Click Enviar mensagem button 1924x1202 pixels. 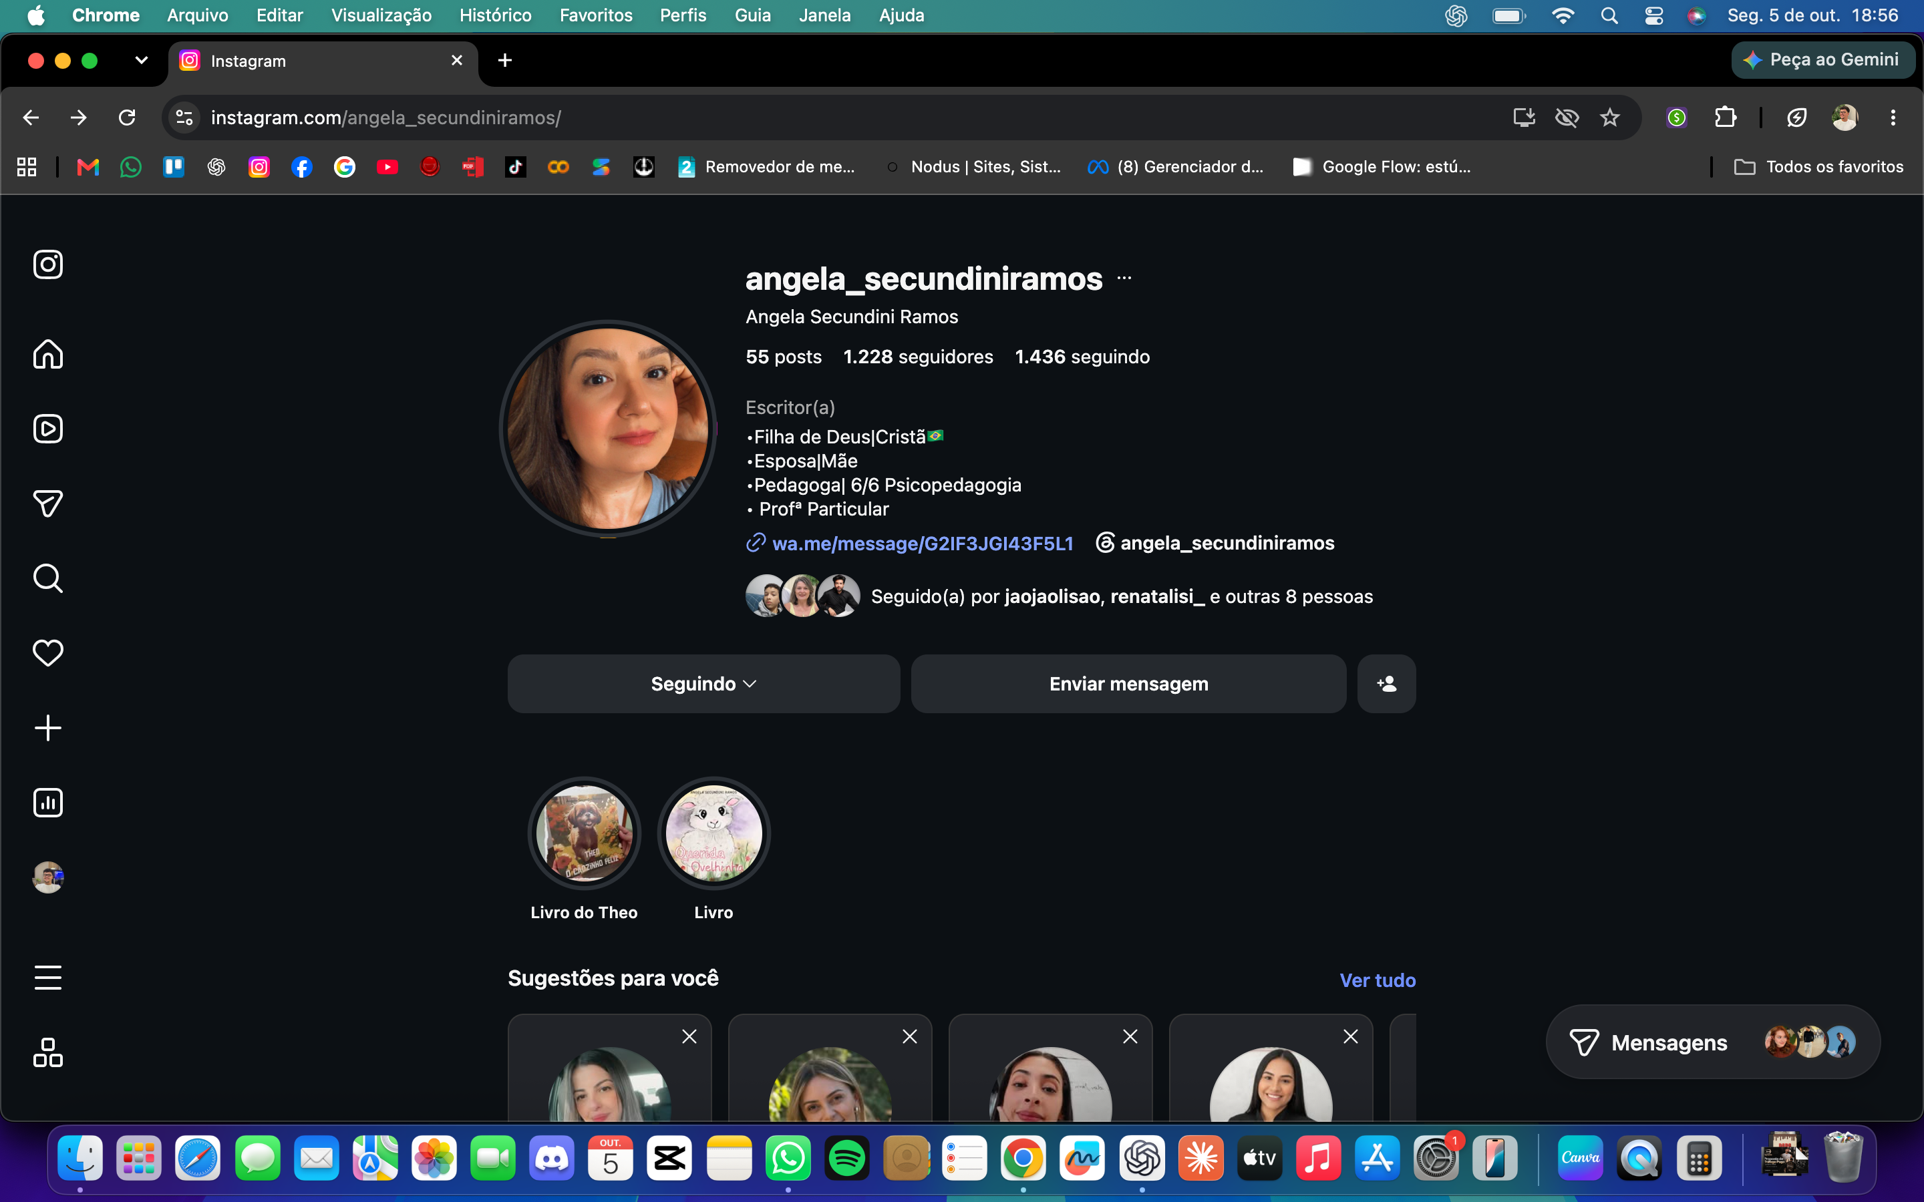click(1128, 684)
